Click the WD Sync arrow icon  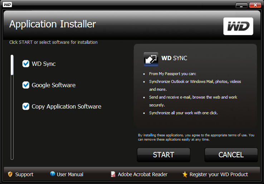[x=151, y=59]
